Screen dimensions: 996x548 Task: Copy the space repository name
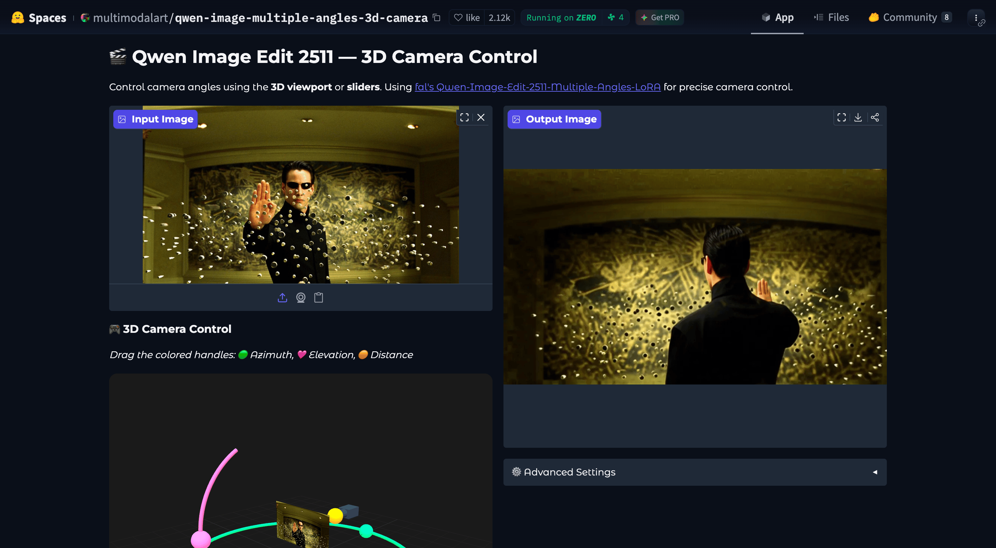[436, 18]
